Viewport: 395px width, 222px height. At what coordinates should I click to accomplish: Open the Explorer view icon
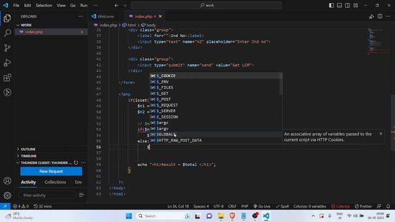(7, 18)
